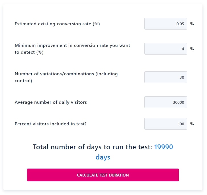Screen dimensions: 207x195
Task: Click the % sign beside the 100 field
Action: click(192, 124)
